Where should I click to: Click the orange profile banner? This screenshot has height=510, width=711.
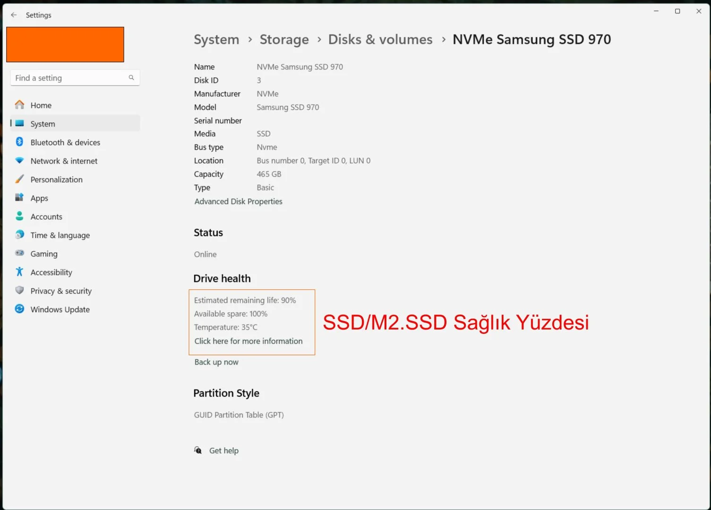click(65, 44)
